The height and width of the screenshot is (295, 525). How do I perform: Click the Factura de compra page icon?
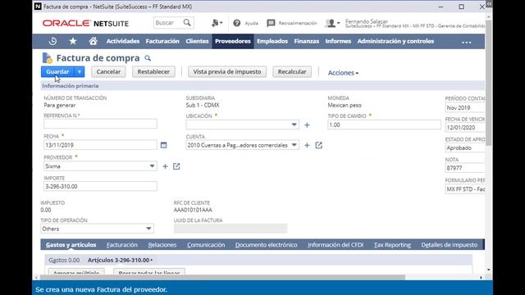(48, 58)
